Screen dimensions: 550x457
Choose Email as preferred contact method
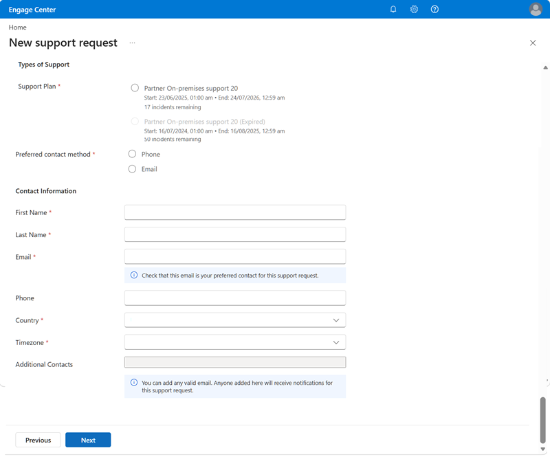coord(132,169)
